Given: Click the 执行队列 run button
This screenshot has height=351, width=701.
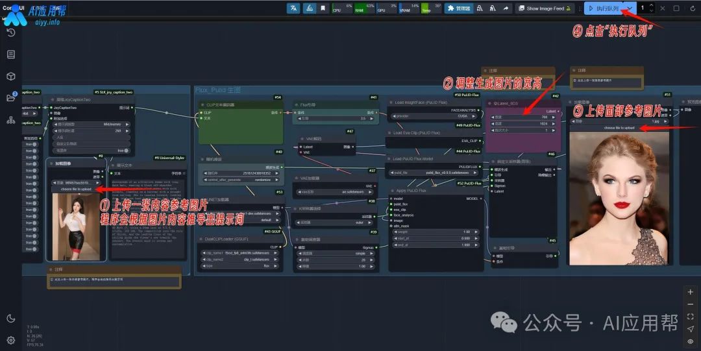Looking at the screenshot, I should click(x=604, y=8).
